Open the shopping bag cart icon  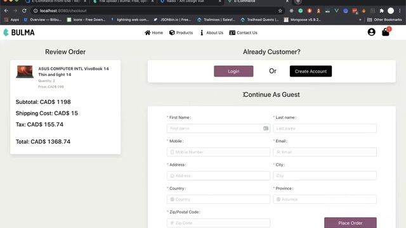point(386,32)
